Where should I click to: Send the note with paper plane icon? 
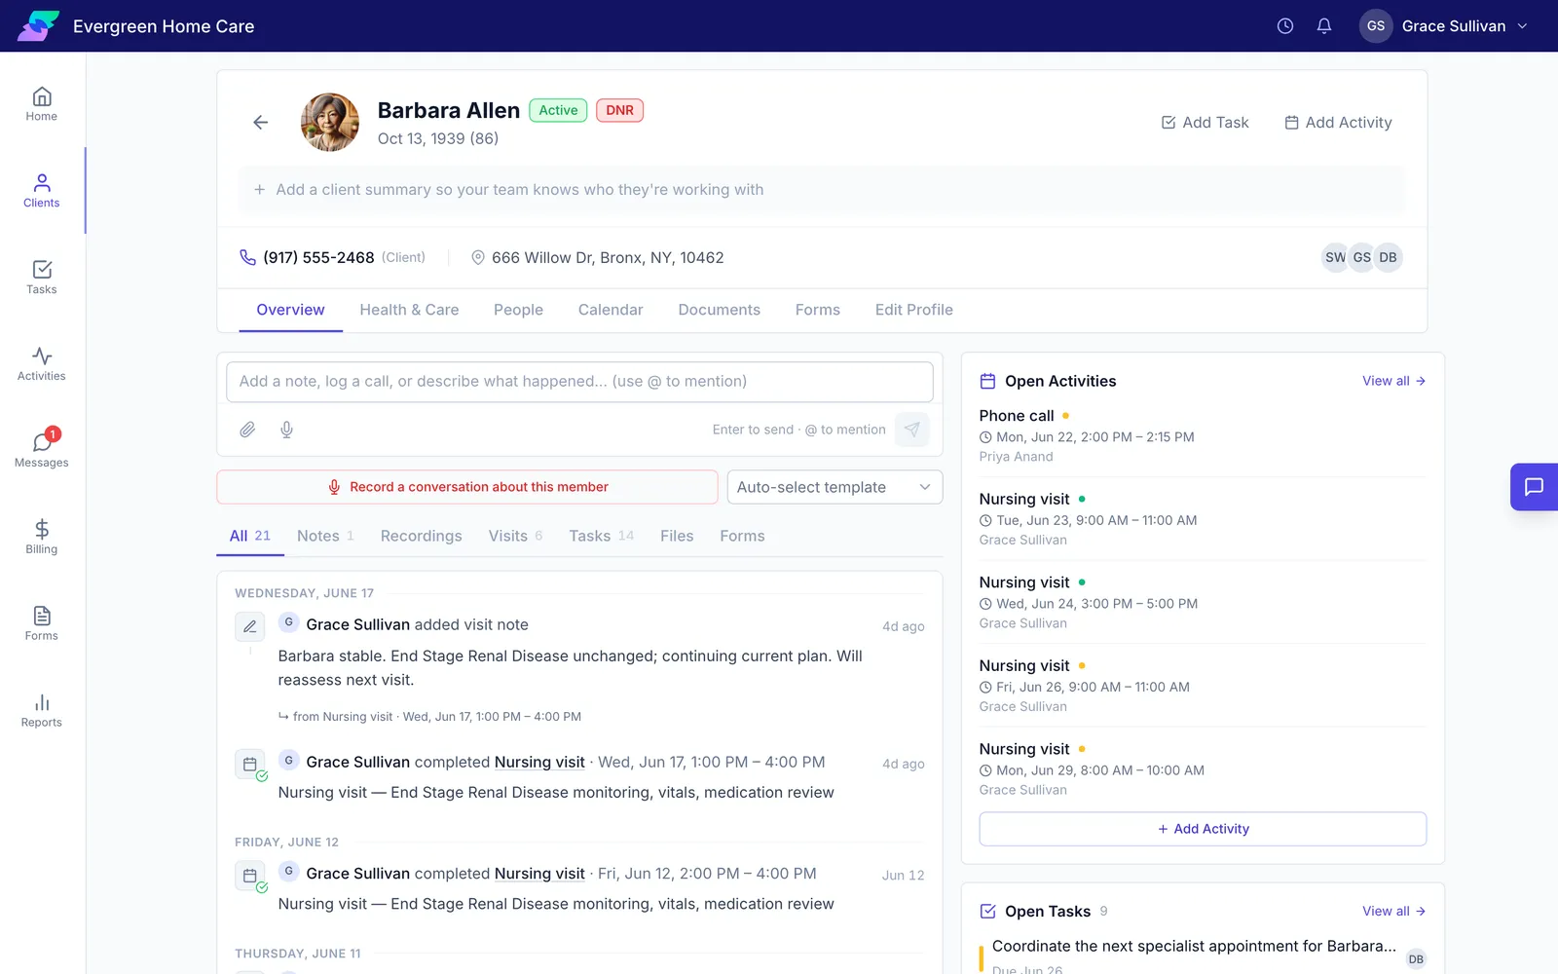pyautogui.click(x=911, y=430)
